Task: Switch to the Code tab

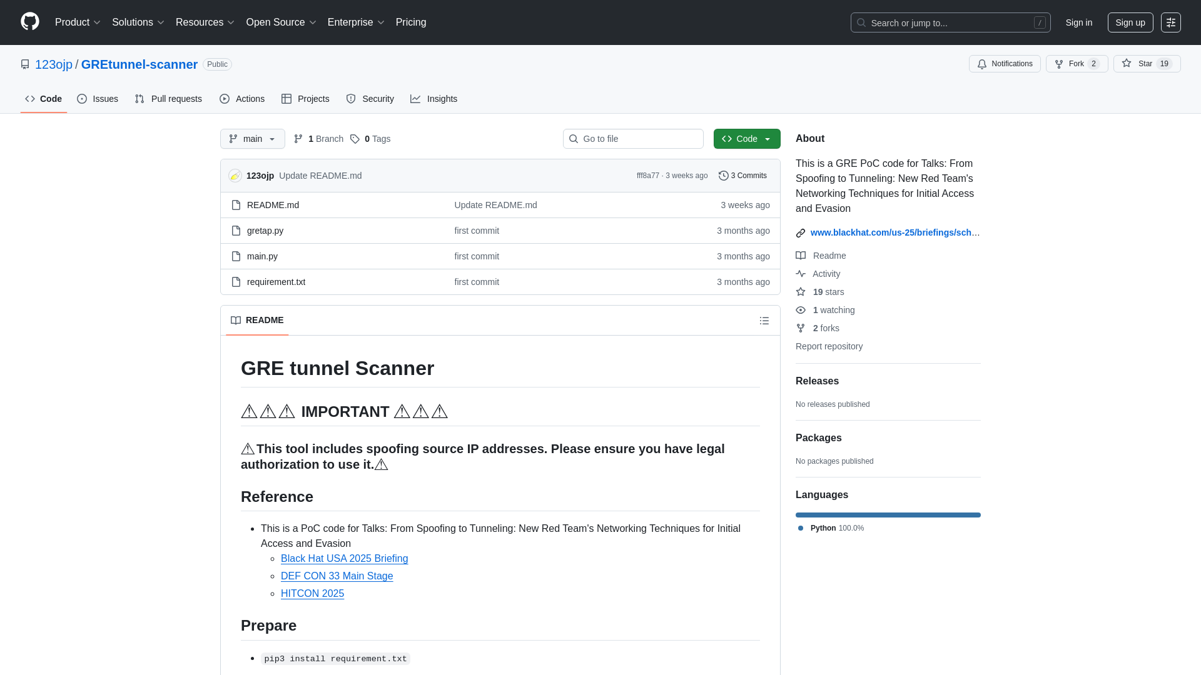Action: click(44, 99)
